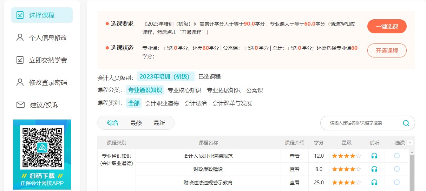The height and width of the screenshot is (191, 426).
Task: Choose the 财政违法违规警示教育 course radio button
Action: (x=397, y=182)
